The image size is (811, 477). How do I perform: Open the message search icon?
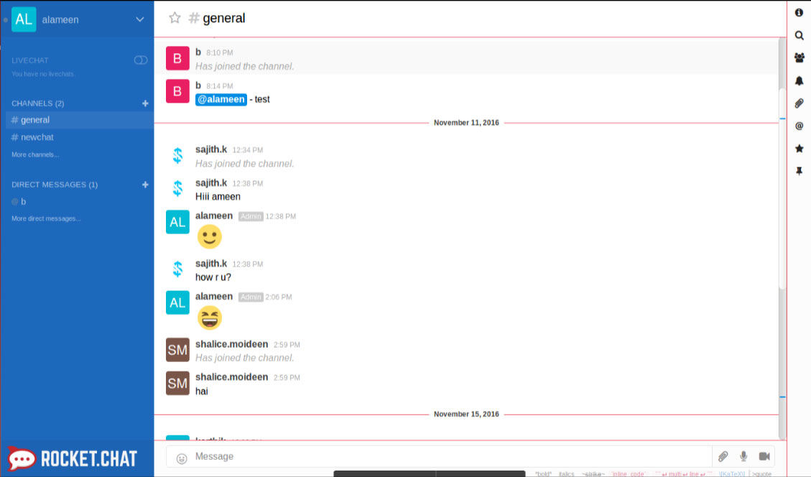799,34
